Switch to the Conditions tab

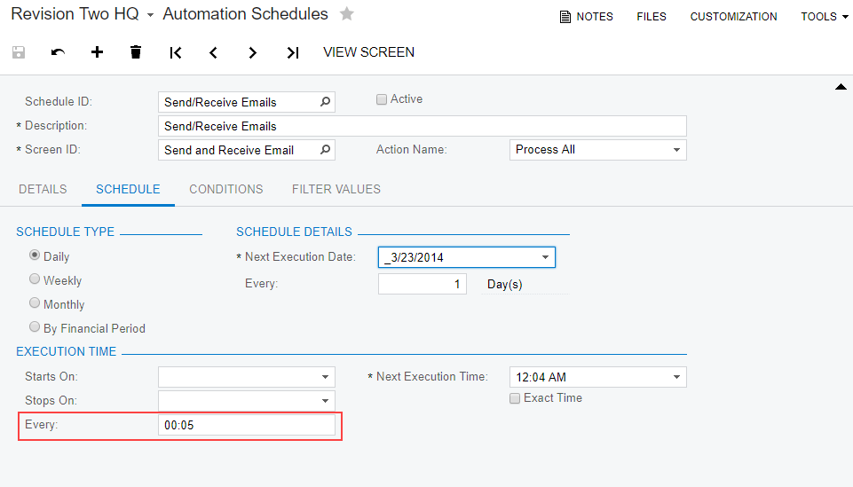tap(225, 189)
